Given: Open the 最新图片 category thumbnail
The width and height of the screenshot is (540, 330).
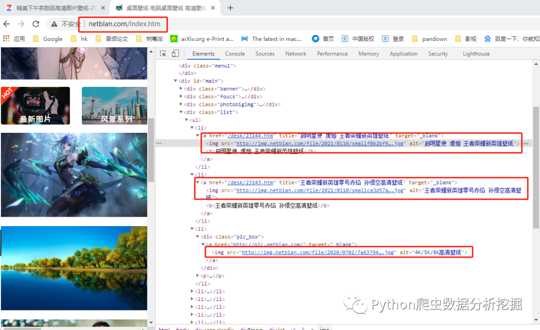Looking at the screenshot, I should tap(35, 105).
